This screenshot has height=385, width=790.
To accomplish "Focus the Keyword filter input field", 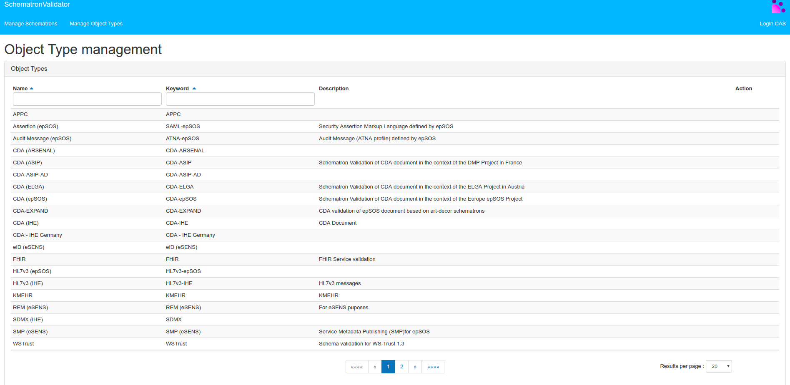I will pyautogui.click(x=240, y=99).
